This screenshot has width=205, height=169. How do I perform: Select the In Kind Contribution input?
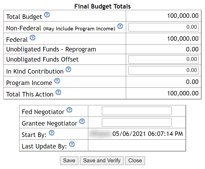click(163, 70)
